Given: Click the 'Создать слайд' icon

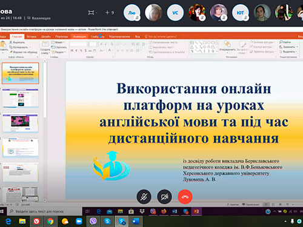Looking at the screenshot, I should 45,44.
